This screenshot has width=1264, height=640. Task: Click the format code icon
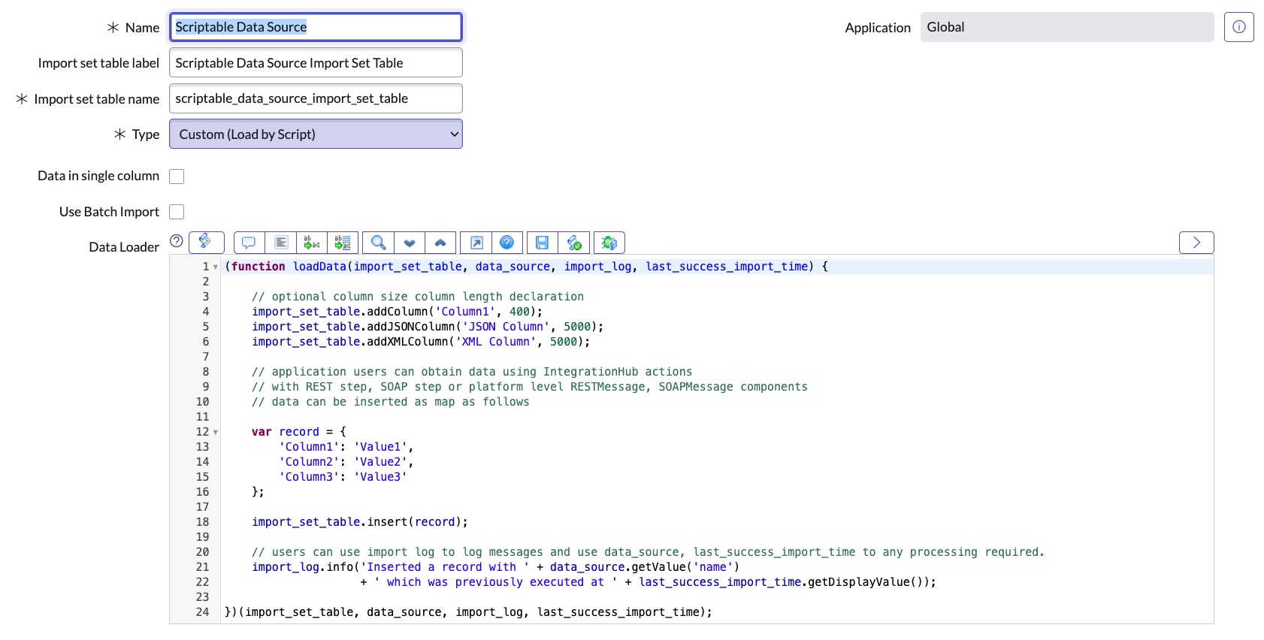[x=281, y=243]
